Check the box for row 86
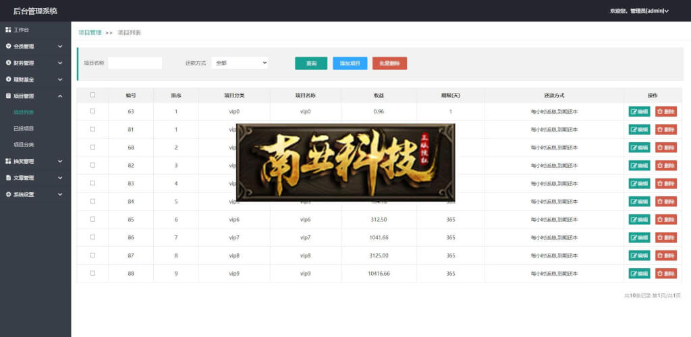 [x=92, y=237]
